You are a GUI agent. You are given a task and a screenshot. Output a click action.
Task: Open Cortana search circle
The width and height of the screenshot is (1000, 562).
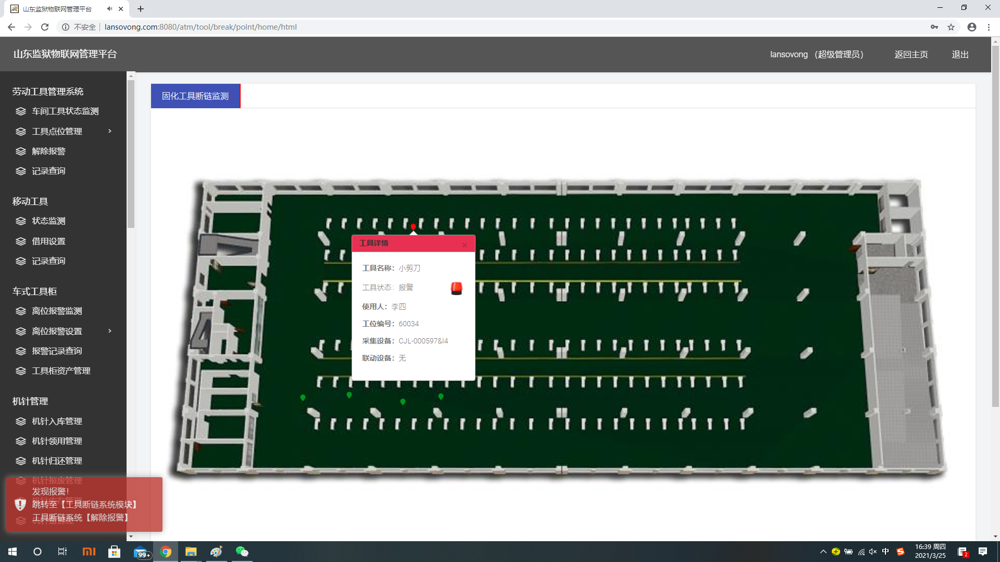click(x=37, y=552)
